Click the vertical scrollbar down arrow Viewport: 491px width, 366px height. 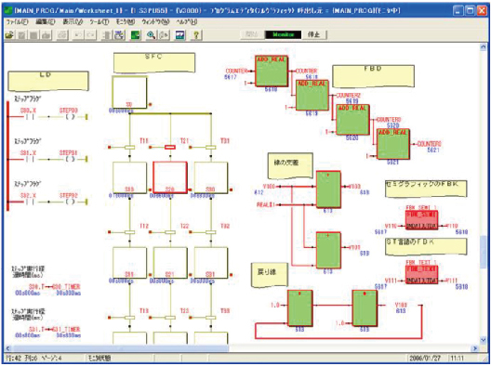(x=484, y=340)
